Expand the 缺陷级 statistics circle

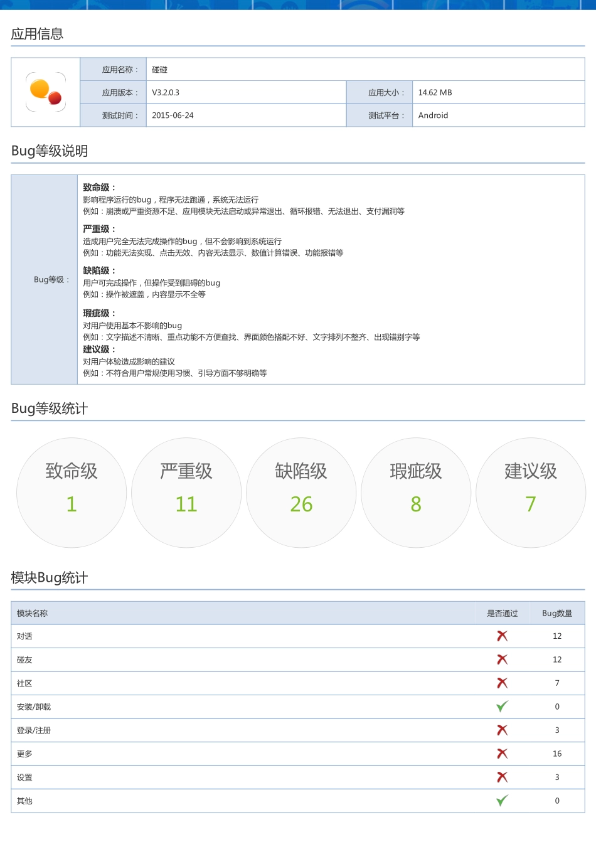click(x=301, y=493)
